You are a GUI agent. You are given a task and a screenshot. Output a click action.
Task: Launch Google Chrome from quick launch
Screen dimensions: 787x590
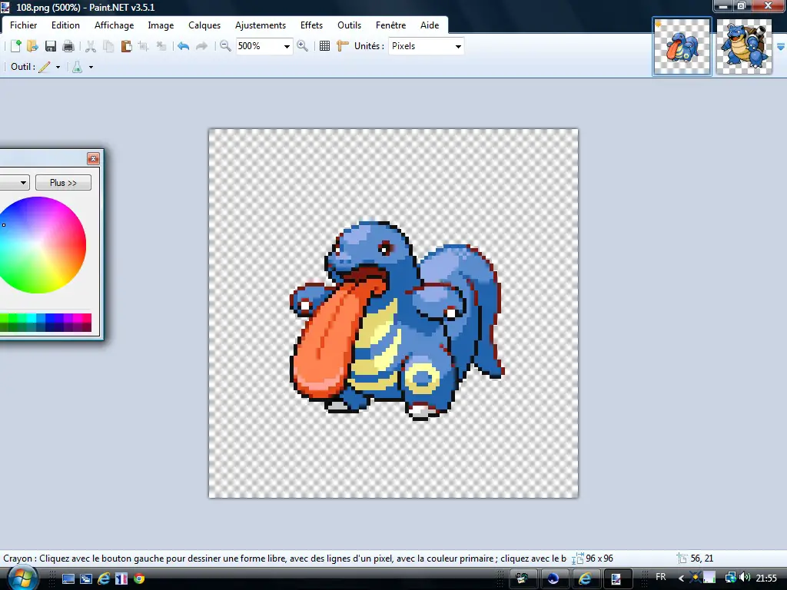[139, 579]
